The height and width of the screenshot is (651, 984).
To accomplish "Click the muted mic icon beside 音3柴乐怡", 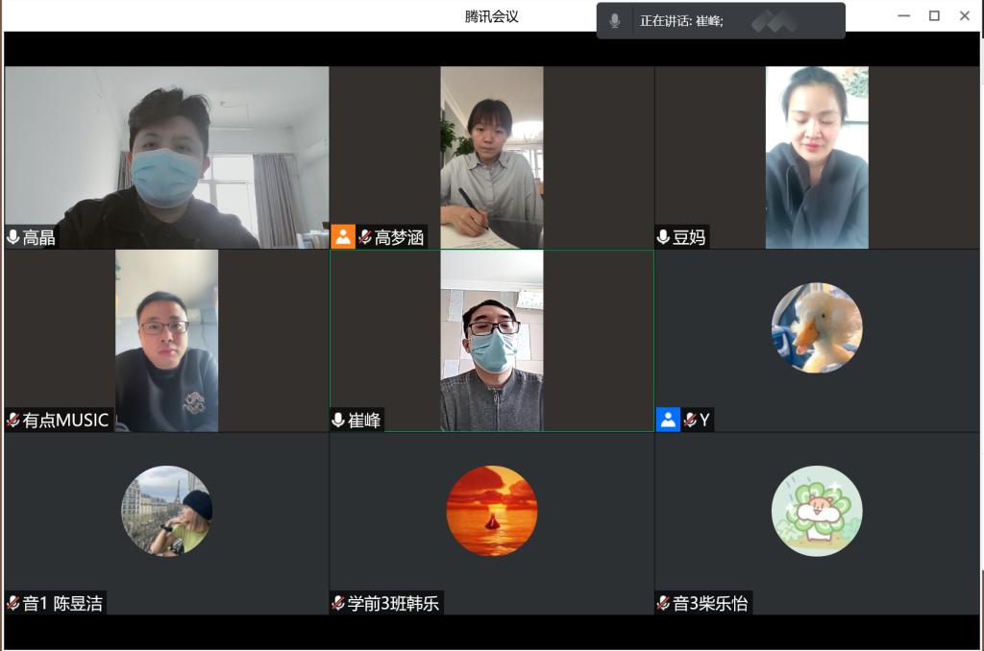I will [x=663, y=603].
